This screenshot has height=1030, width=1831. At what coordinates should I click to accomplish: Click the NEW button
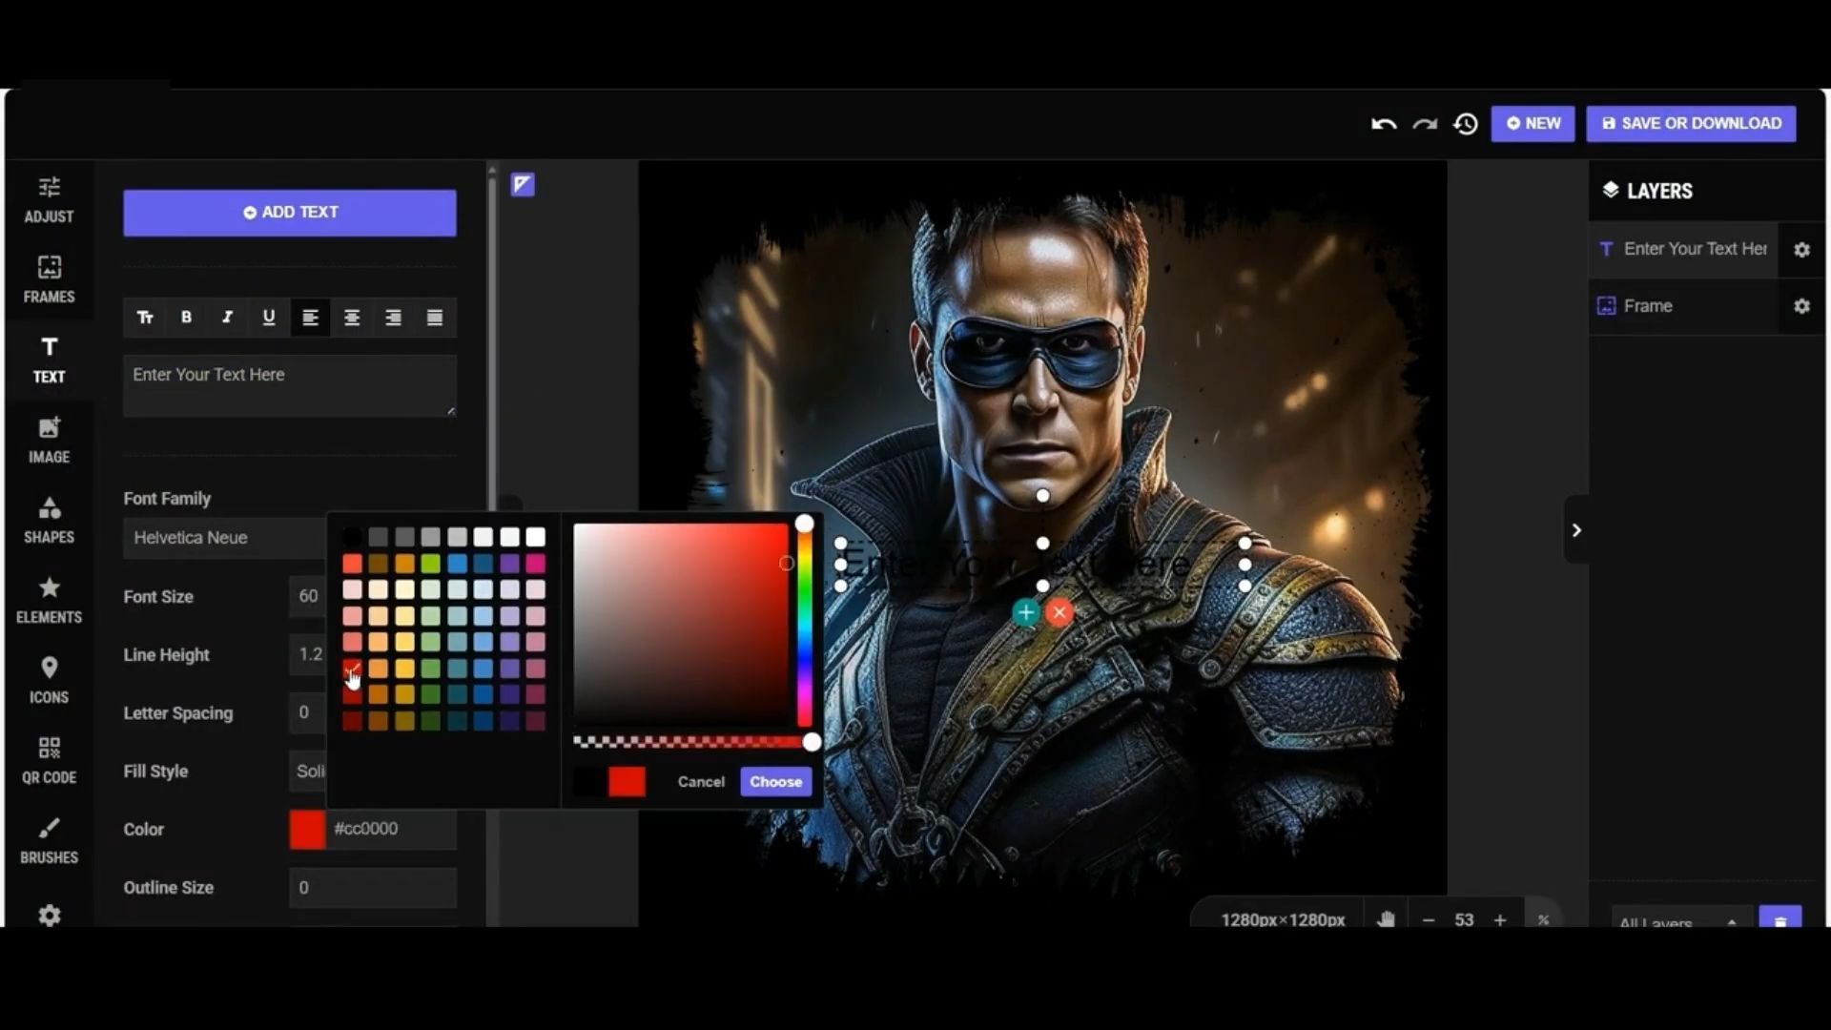1533,123
